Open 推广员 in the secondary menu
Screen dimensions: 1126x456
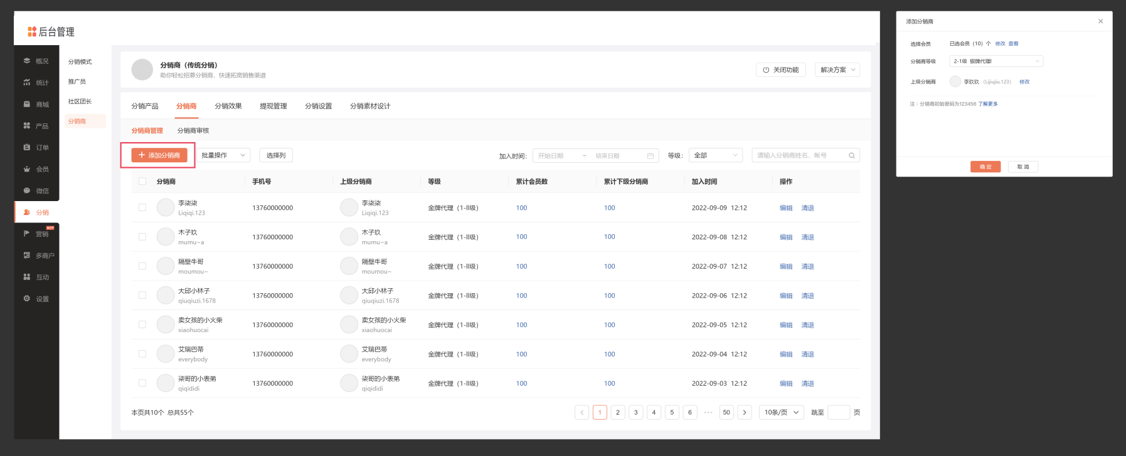[x=77, y=81]
